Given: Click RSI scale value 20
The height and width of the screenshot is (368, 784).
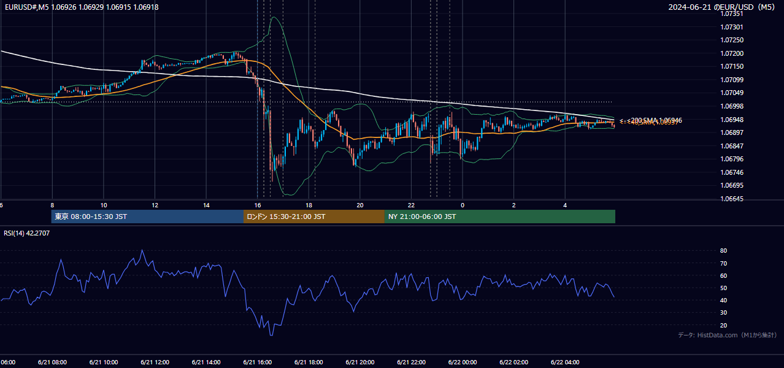Looking at the screenshot, I should coord(724,325).
